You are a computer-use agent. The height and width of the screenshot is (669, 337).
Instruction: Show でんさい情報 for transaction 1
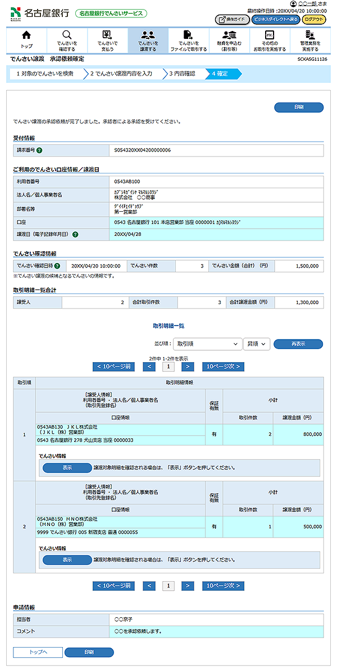click(x=67, y=467)
